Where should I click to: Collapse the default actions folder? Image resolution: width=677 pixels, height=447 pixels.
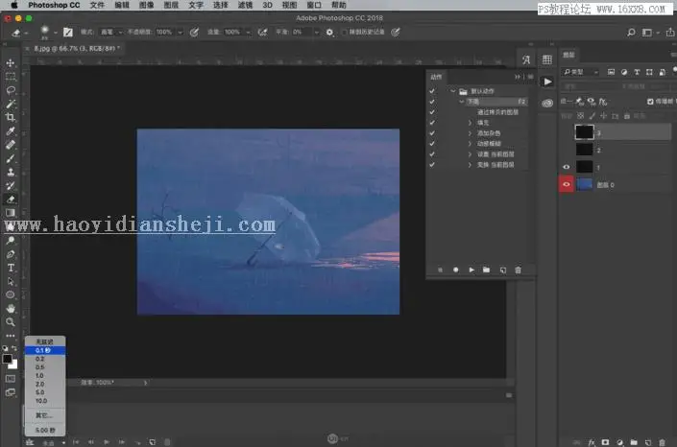coord(453,91)
